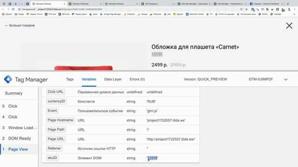
Task: Switch to Ads Manager - Аудитории browser tab
Action: point(194,4)
